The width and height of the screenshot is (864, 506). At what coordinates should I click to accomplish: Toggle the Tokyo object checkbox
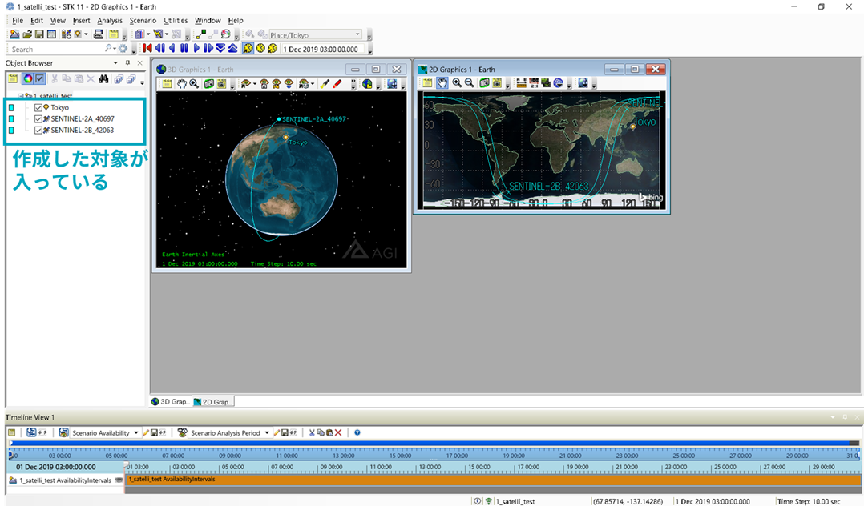click(x=38, y=107)
